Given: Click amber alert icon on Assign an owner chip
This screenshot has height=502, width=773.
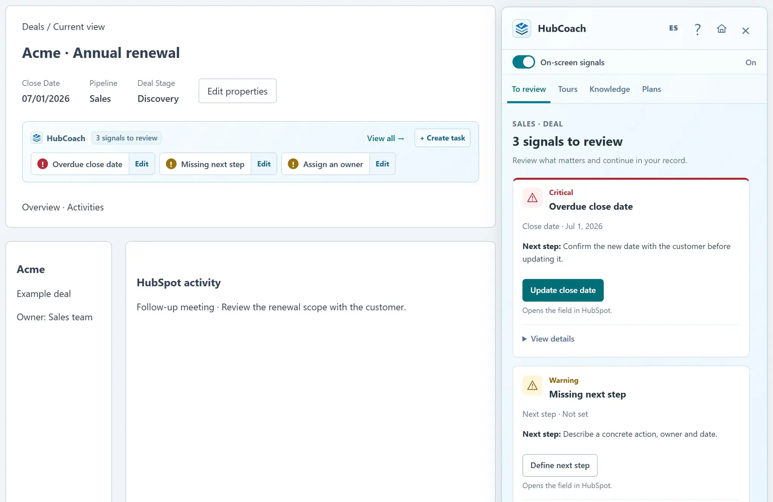Looking at the screenshot, I should [x=293, y=164].
